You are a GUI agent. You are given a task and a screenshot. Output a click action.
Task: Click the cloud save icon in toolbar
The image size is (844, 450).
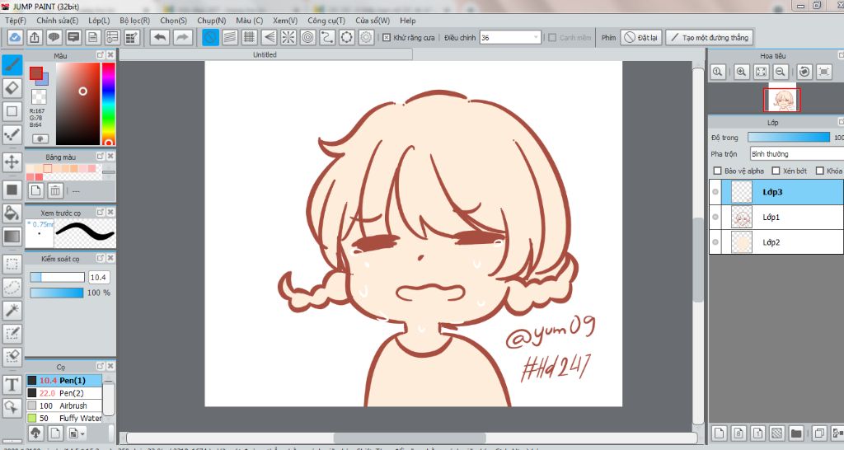coord(15,38)
